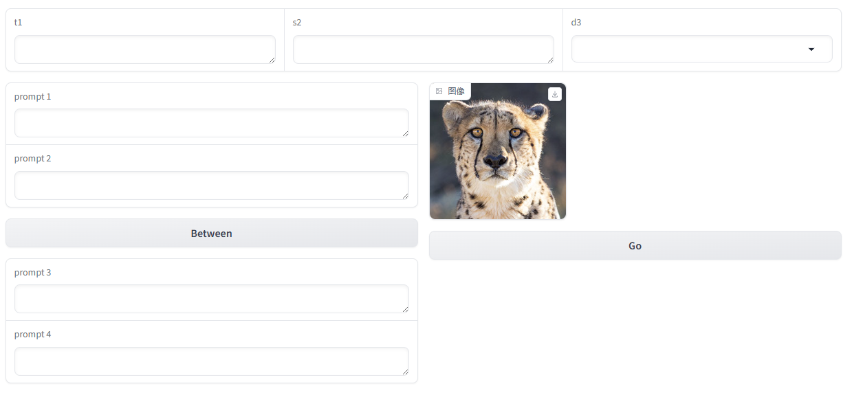Click the s2 textarea resize handle
The height and width of the screenshot is (406, 863).
tap(550, 60)
